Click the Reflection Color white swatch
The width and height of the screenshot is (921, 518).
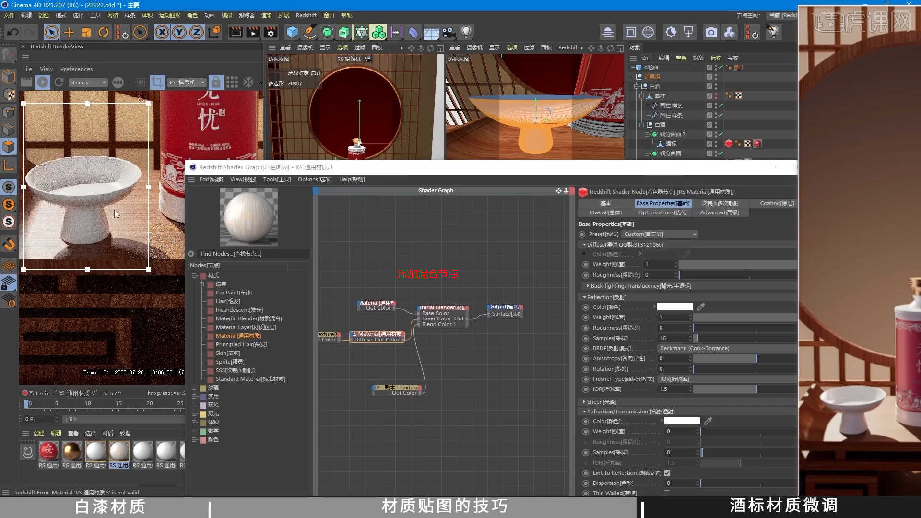pos(674,306)
